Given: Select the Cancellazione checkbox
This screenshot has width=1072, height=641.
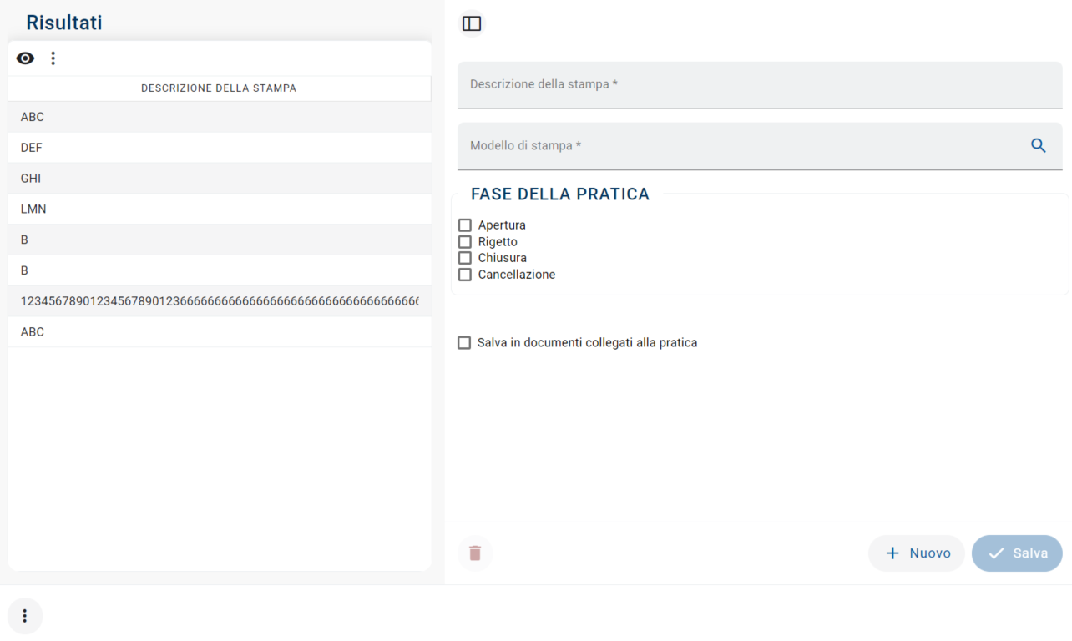Looking at the screenshot, I should tap(465, 275).
